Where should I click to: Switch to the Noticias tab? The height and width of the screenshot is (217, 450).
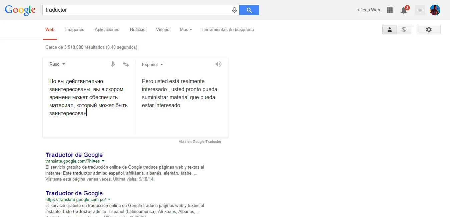[138, 29]
